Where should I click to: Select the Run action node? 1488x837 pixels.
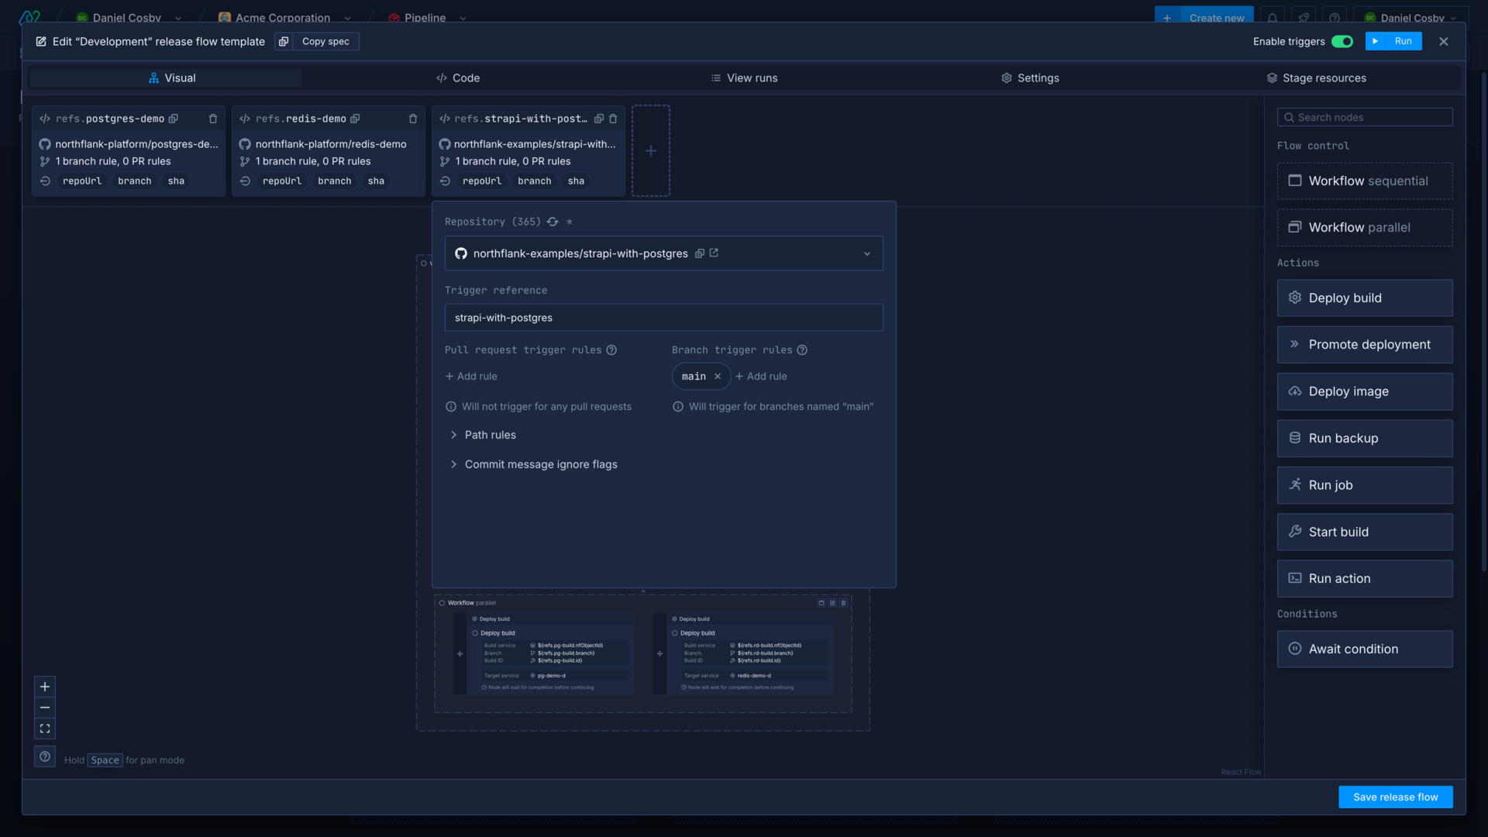click(x=1365, y=579)
